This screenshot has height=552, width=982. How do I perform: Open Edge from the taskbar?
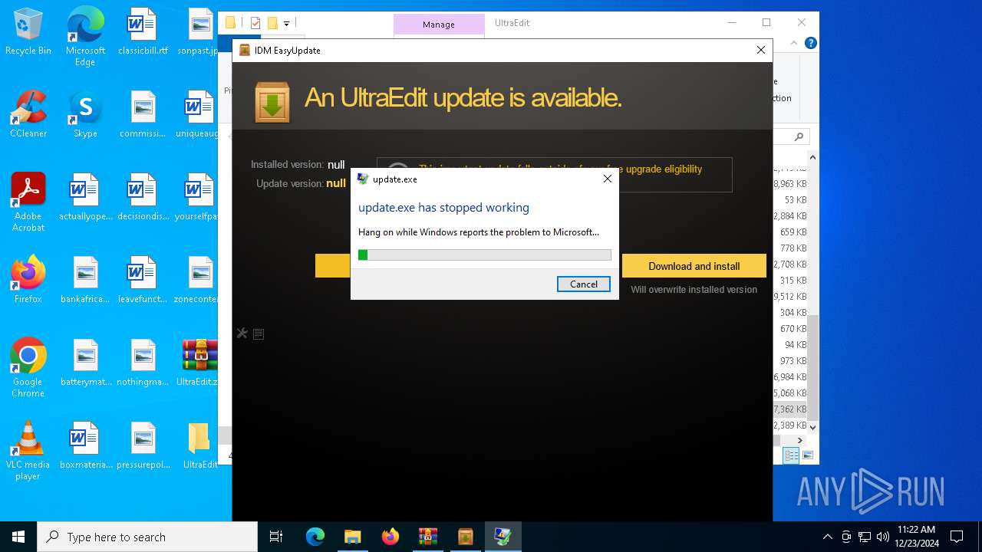[315, 537]
